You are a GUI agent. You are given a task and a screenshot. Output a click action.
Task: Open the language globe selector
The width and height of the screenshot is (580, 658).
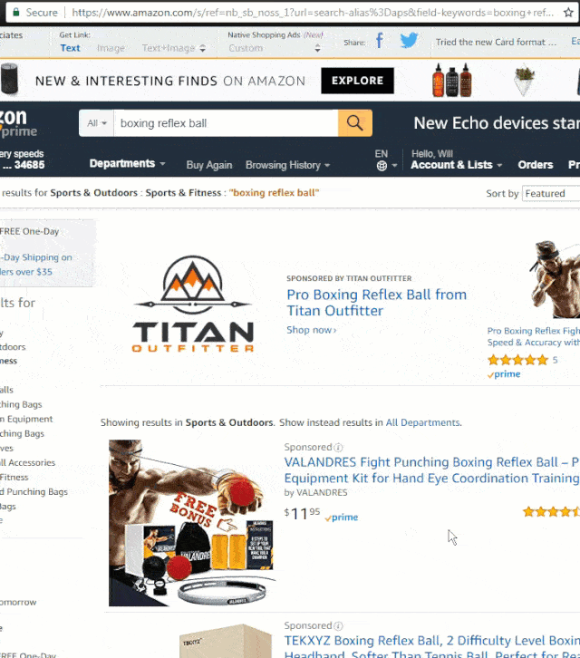(x=386, y=165)
